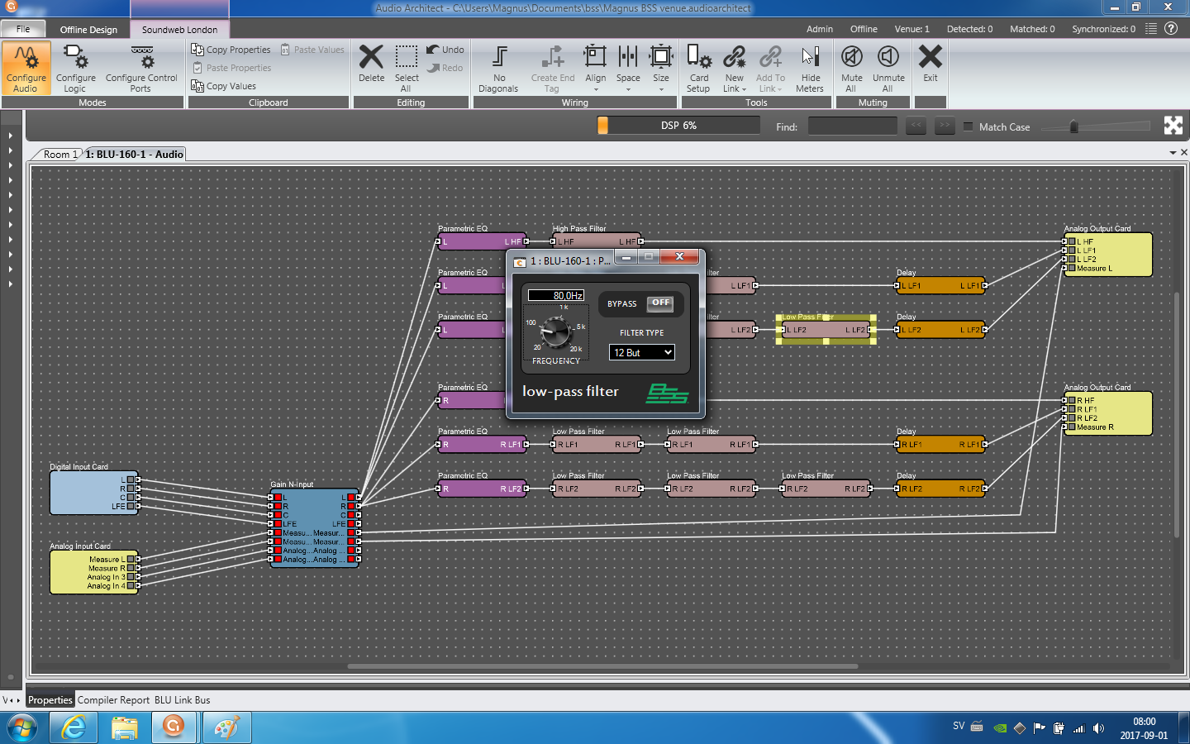The width and height of the screenshot is (1190, 744).
Task: Open Internet Explorer from taskbar
Action: point(74,727)
